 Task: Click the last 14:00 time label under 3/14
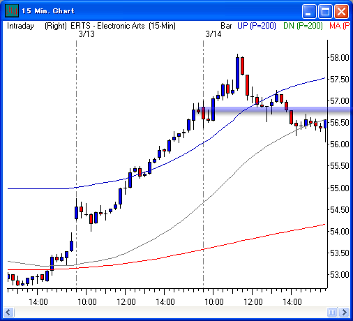(292, 302)
